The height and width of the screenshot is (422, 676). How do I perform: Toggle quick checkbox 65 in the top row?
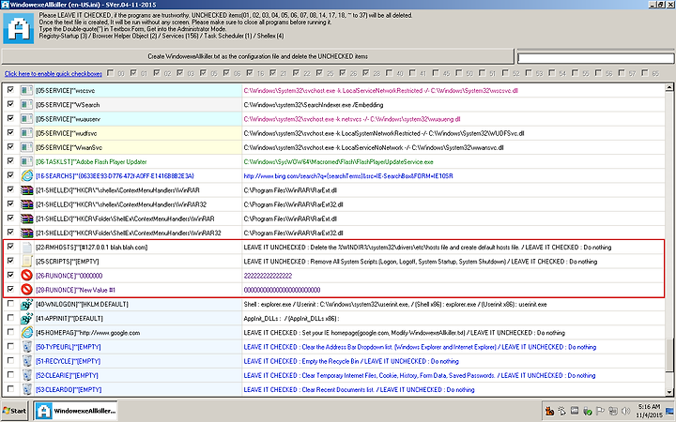(645, 73)
